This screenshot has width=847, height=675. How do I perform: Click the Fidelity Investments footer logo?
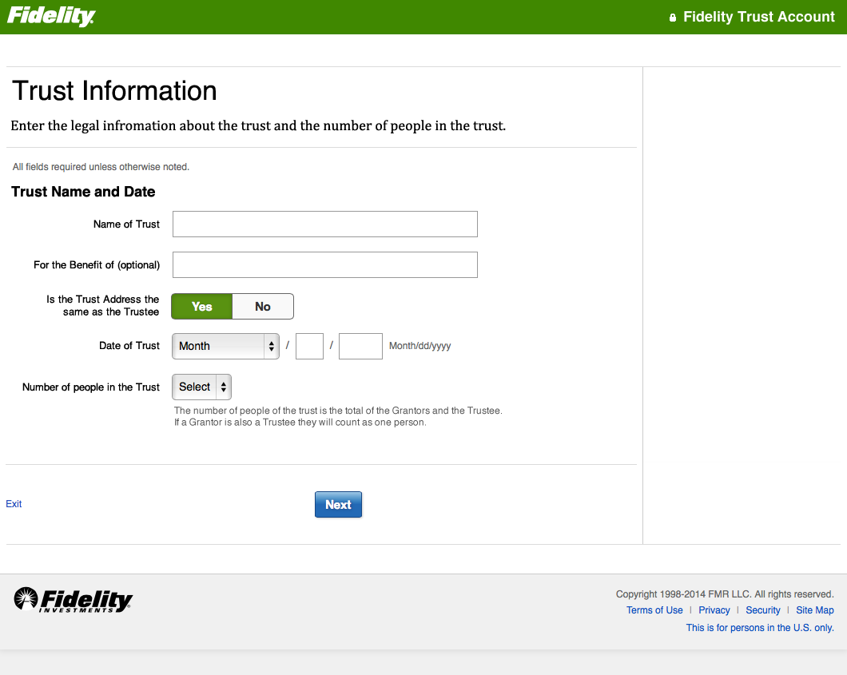point(74,600)
